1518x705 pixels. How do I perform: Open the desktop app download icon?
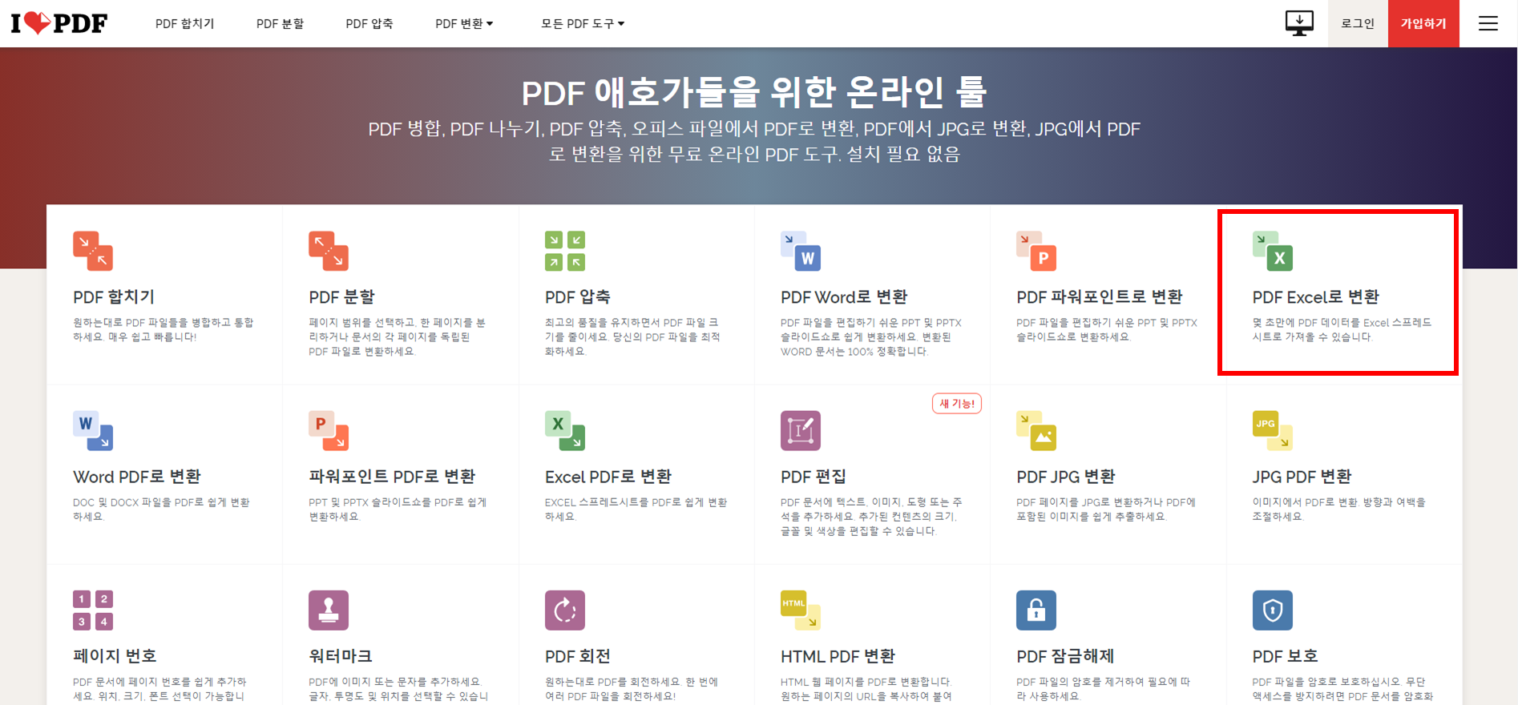tap(1299, 23)
